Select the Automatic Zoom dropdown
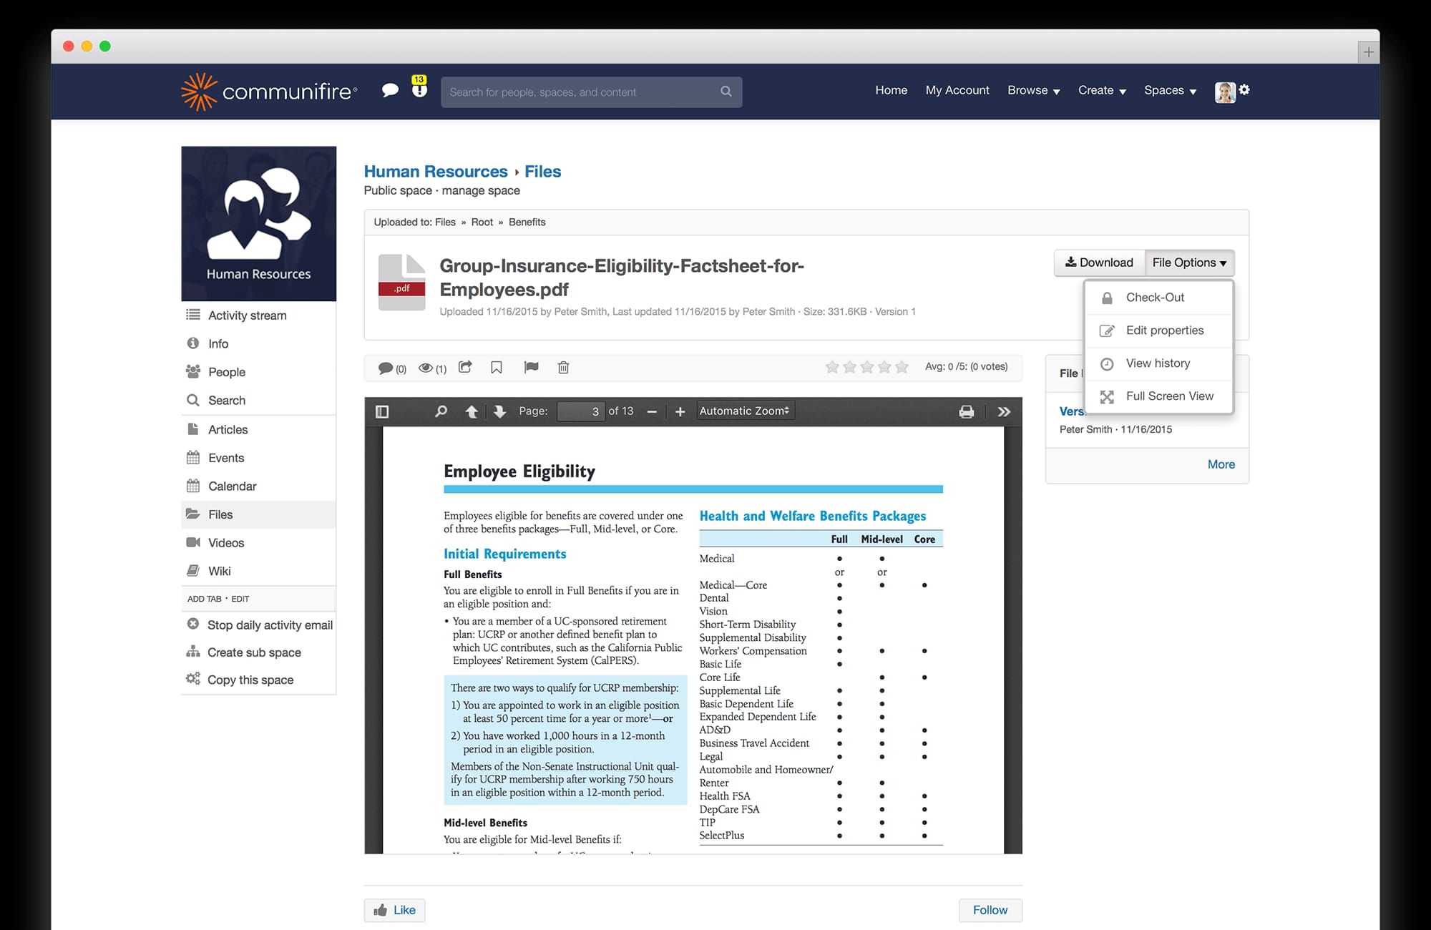1431x930 pixels. coord(745,411)
